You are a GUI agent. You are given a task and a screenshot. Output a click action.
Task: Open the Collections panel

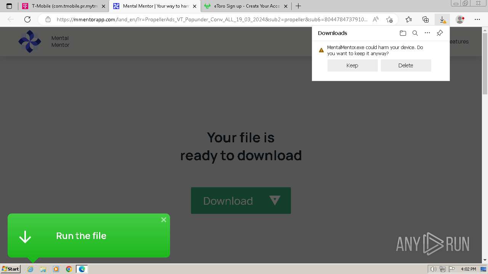[425, 19]
